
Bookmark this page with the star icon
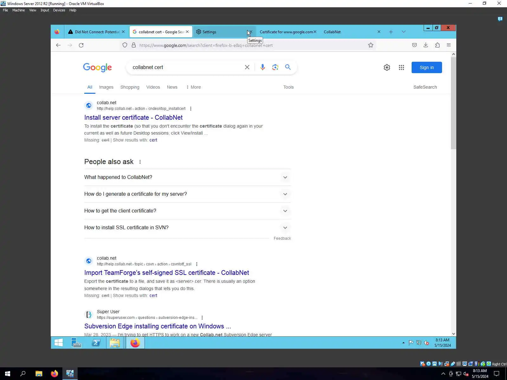[x=371, y=45]
